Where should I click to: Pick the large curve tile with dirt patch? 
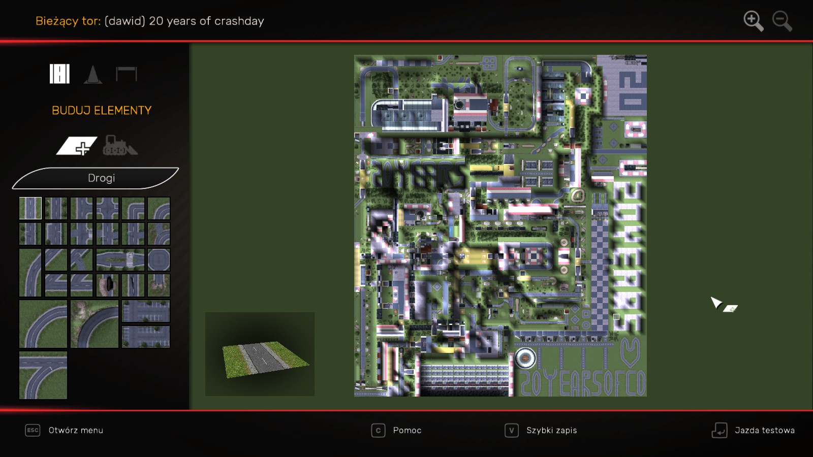(95, 324)
